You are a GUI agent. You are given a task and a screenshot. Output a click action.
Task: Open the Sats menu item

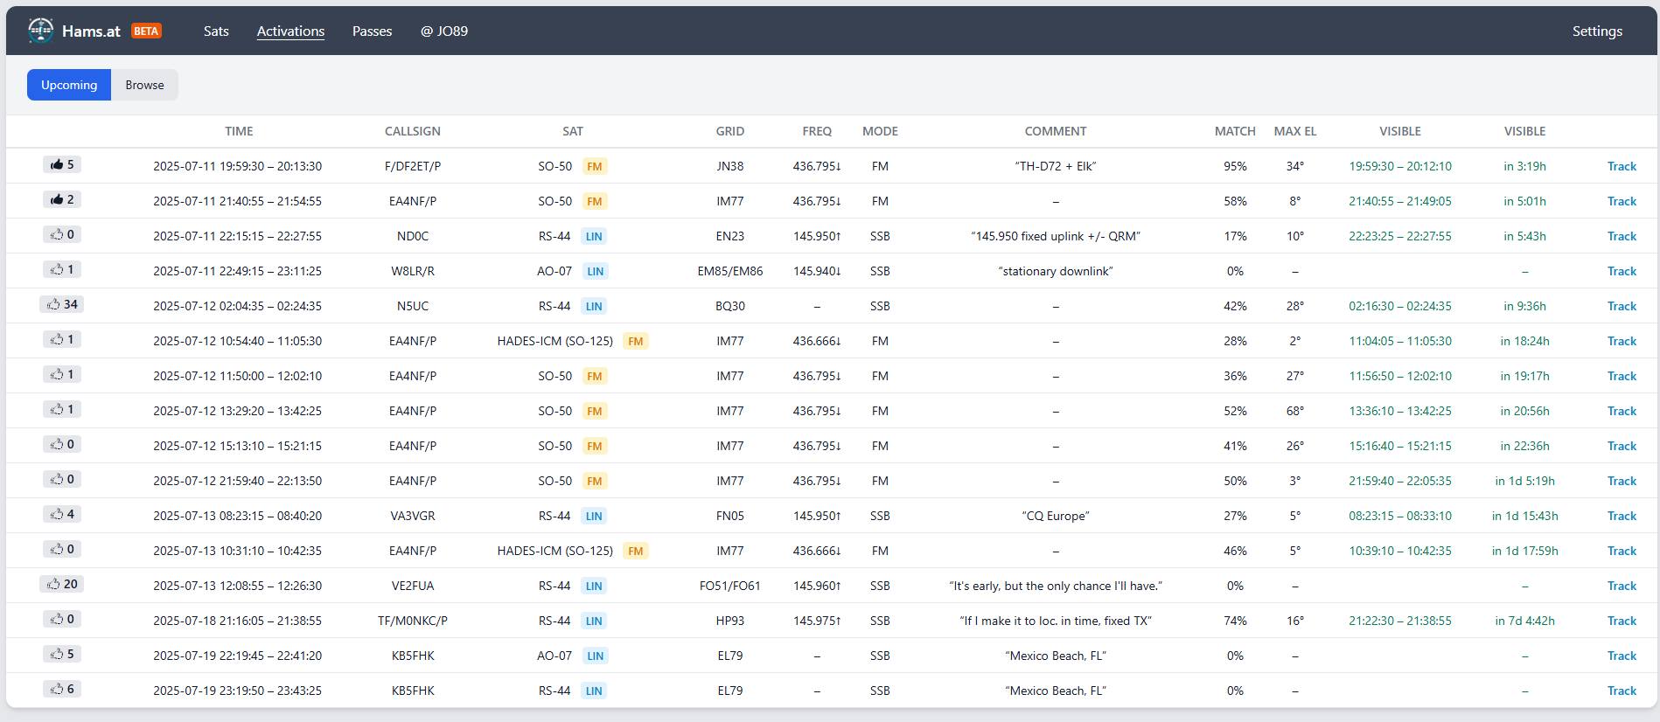[216, 31]
